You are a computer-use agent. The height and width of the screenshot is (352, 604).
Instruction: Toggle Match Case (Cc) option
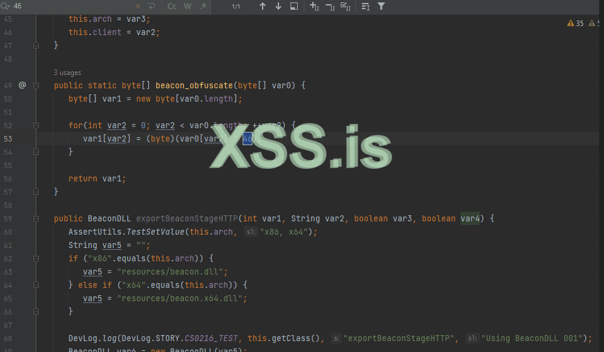(x=172, y=6)
